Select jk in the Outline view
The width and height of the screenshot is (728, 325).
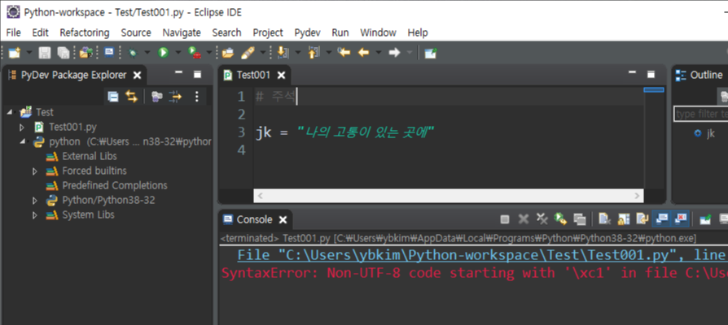point(710,133)
